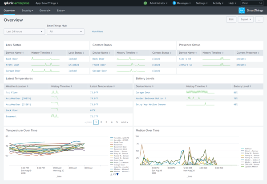This screenshot has height=184, width=267.
Task: Sort by Battery Level column
Action: coord(242,86)
